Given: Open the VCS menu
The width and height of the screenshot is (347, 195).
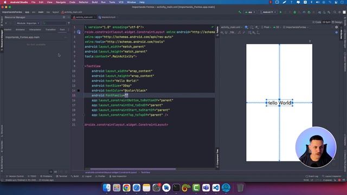Looking at the screenshot, I should (121, 2).
